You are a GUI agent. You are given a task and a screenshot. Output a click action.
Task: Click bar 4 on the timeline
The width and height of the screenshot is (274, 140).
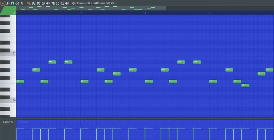210,13
